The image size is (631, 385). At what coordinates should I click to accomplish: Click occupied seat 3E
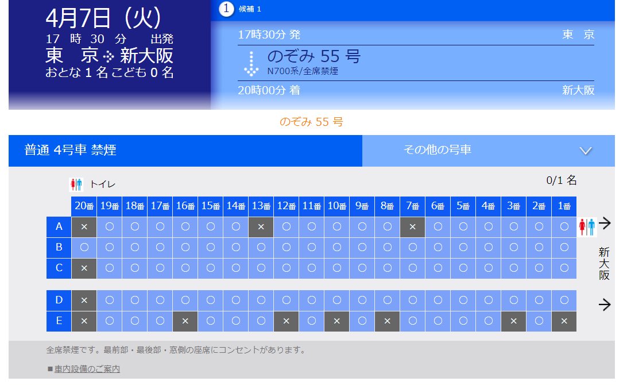click(513, 321)
